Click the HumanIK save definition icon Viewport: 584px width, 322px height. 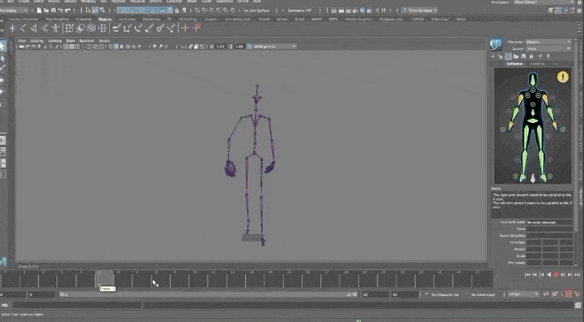(523, 57)
